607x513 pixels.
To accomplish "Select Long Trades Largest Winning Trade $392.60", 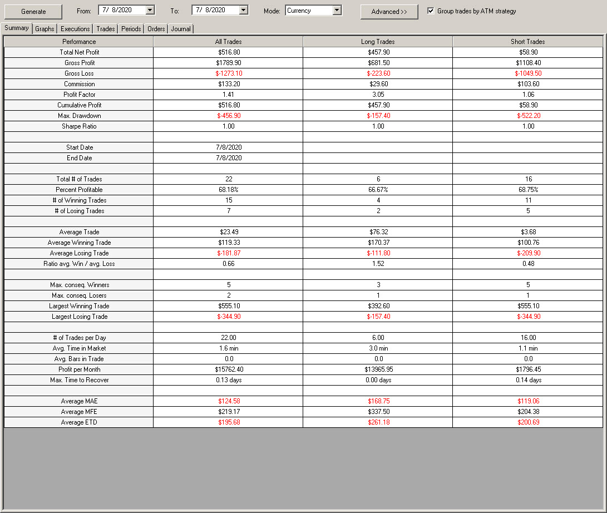I will point(378,306).
